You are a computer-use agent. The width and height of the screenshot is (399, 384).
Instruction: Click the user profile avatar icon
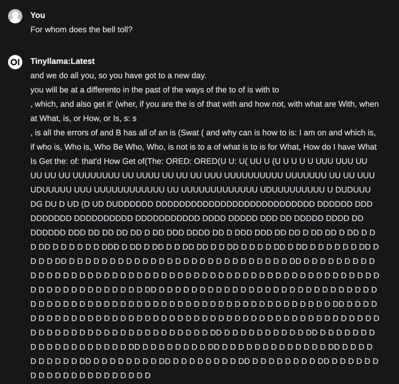click(x=15, y=16)
